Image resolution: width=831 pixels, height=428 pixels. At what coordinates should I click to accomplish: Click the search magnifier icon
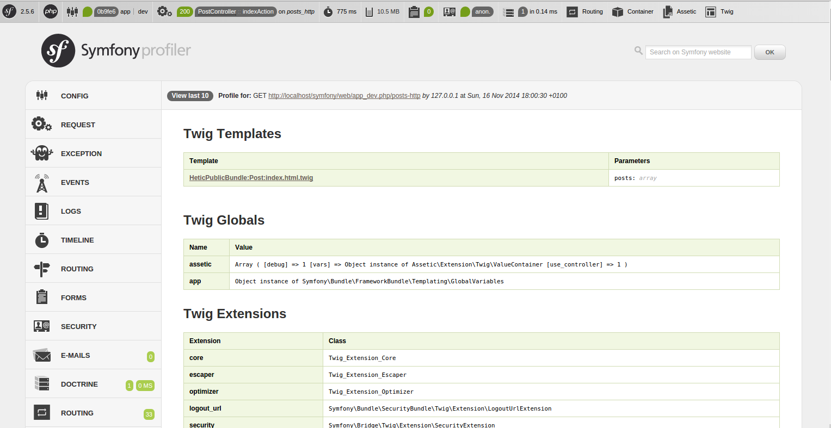point(638,51)
